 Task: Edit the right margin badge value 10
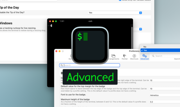point(165,80)
